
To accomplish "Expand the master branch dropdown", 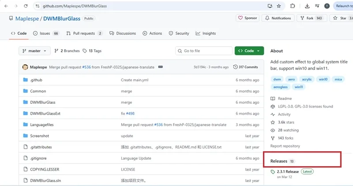I will point(34,51).
